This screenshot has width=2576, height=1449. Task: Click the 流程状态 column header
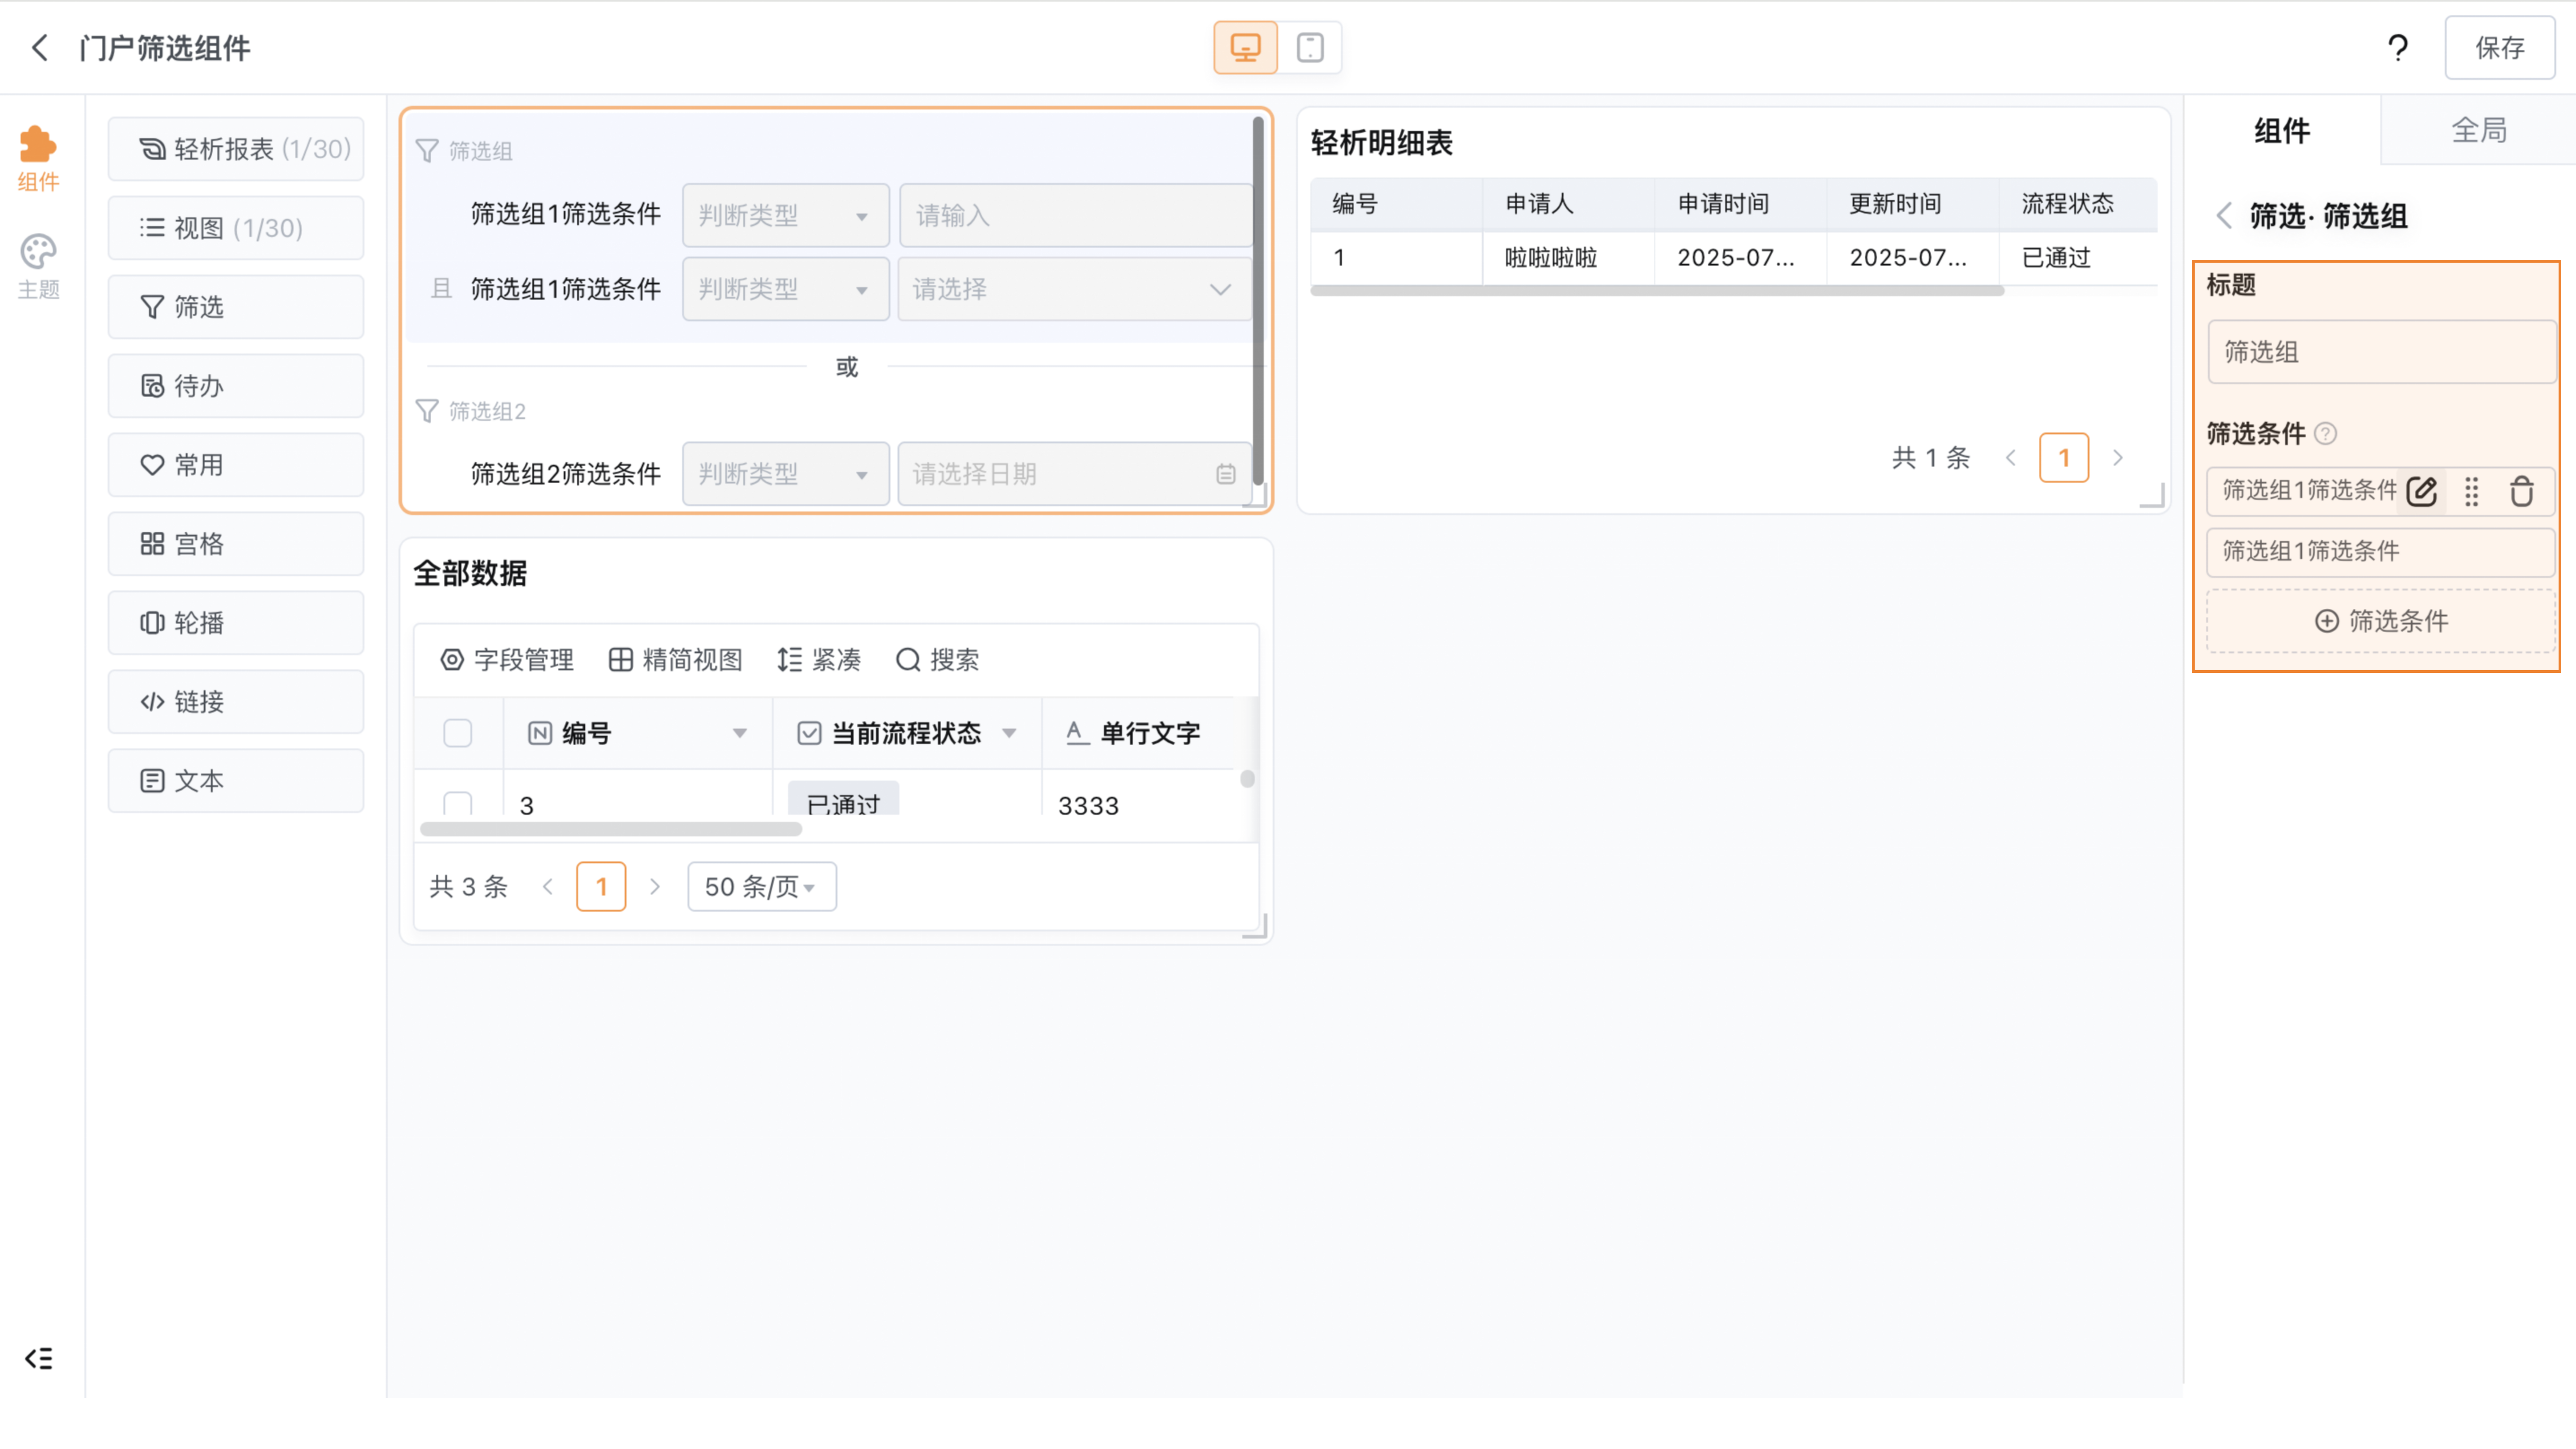point(2078,204)
